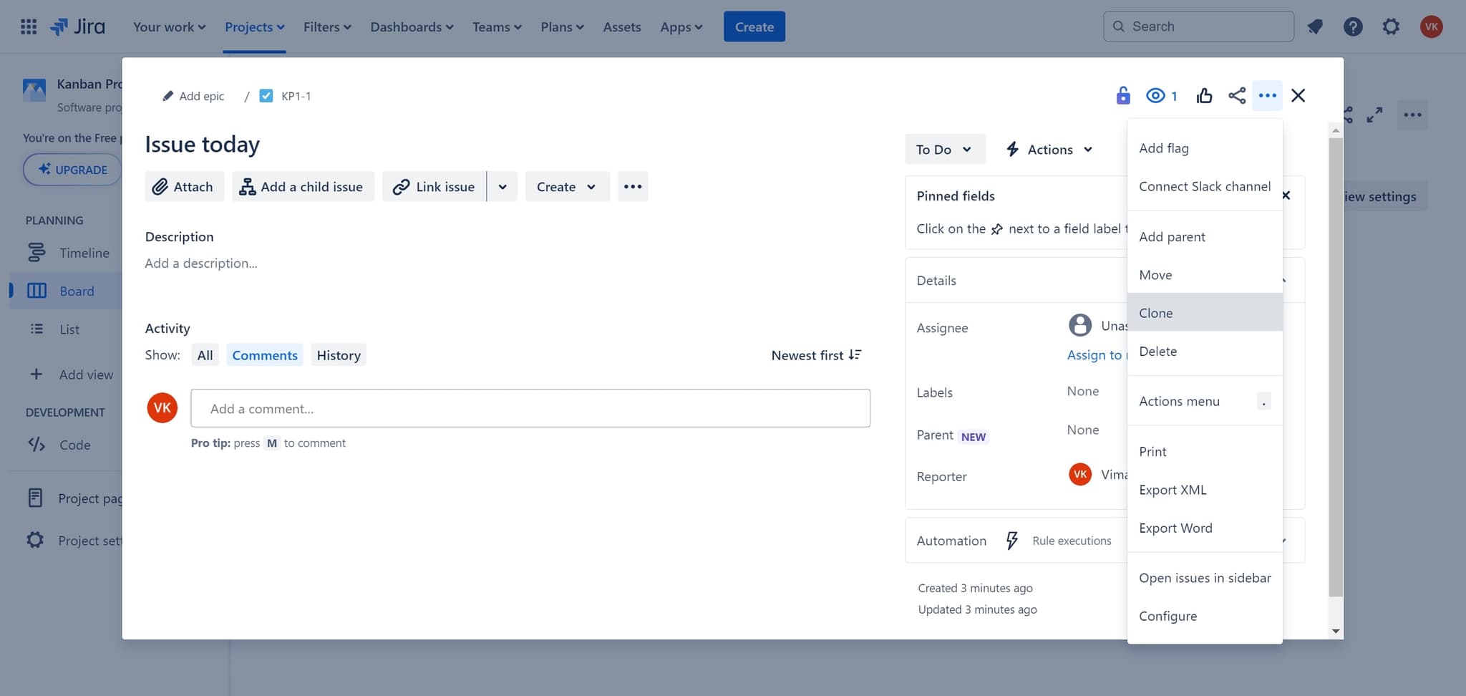Open the help question mark icon

click(1352, 27)
